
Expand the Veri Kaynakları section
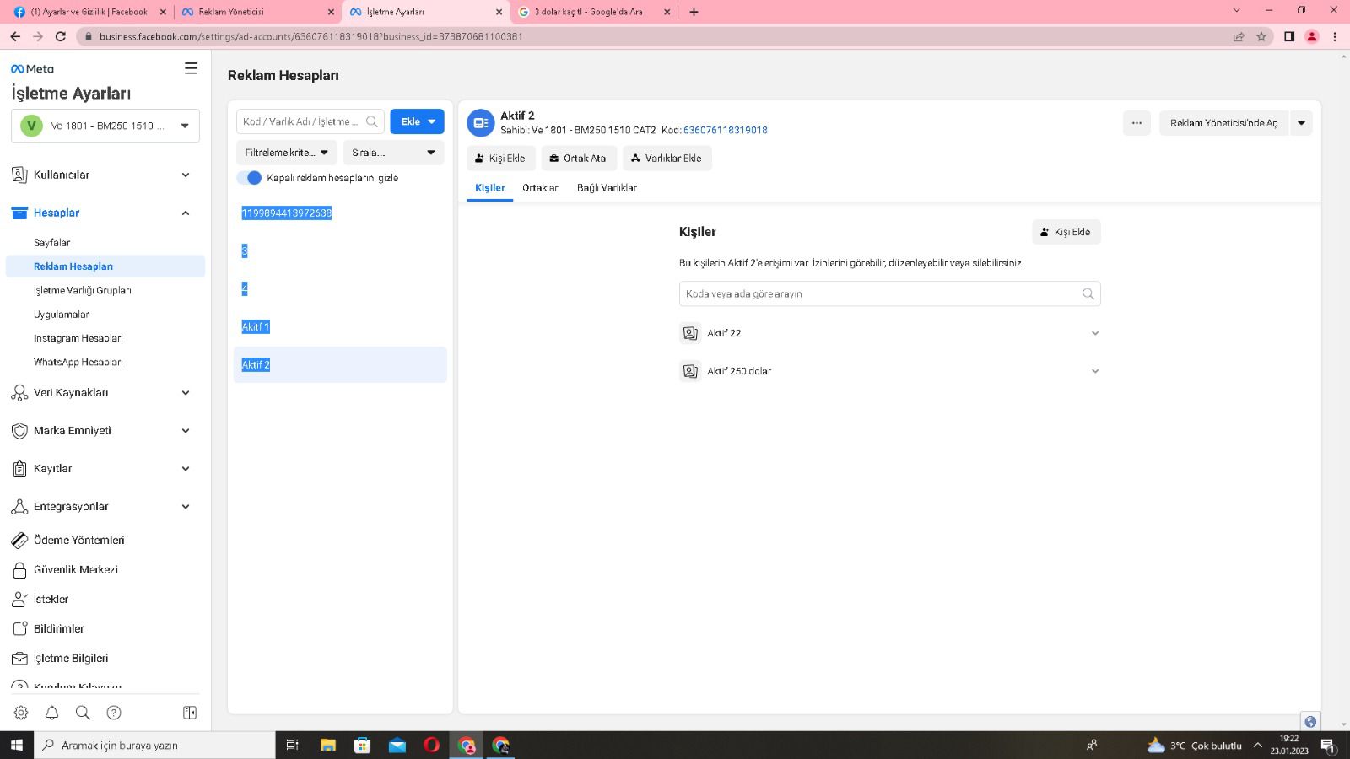pos(186,392)
